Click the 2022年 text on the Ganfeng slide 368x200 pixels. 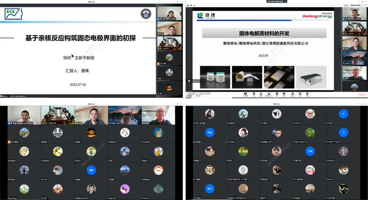263,56
